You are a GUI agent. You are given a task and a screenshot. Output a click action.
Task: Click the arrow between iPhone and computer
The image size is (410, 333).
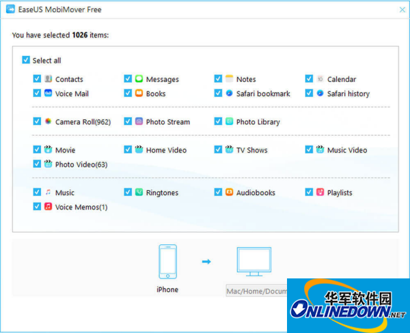[x=206, y=261]
